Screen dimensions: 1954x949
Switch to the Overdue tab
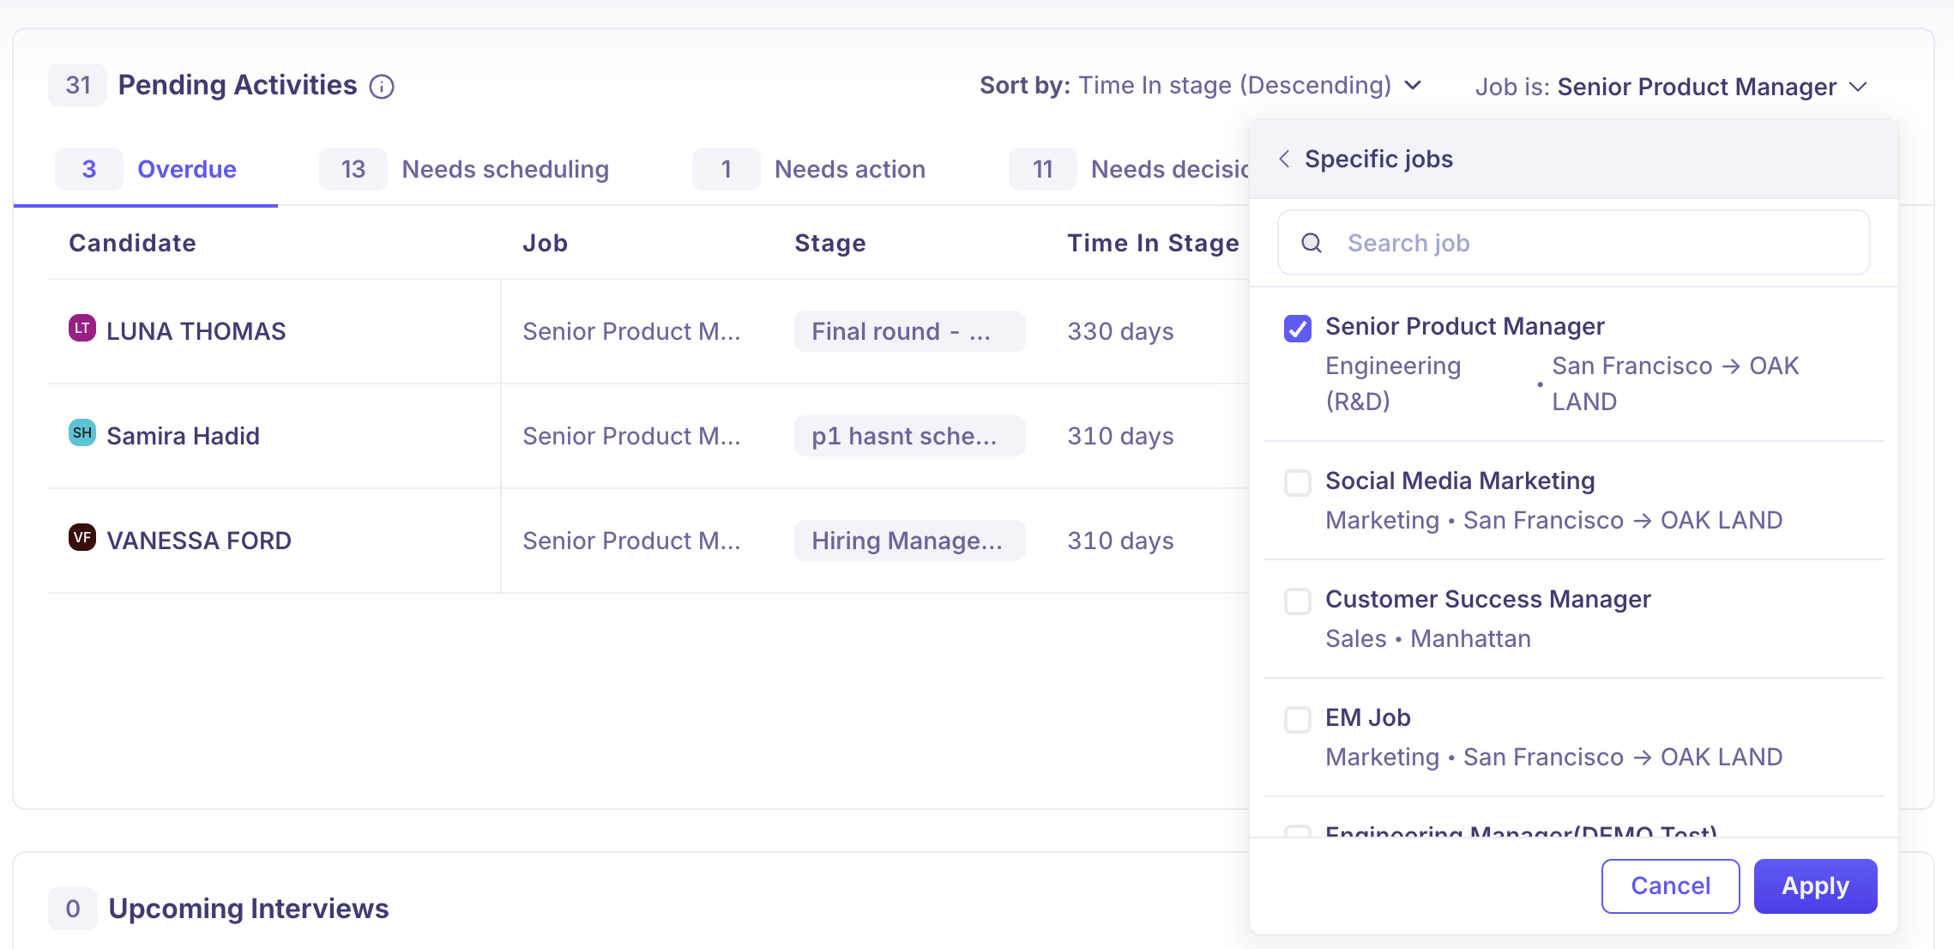146,169
